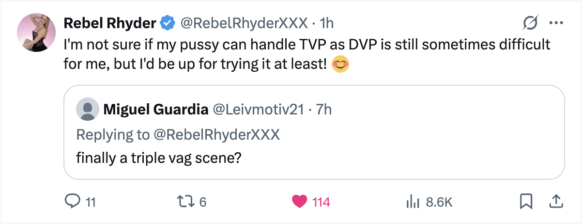Open the poster's profile picture

36,32
